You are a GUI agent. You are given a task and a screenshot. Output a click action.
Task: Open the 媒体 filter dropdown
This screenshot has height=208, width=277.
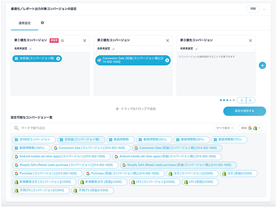[250, 128]
